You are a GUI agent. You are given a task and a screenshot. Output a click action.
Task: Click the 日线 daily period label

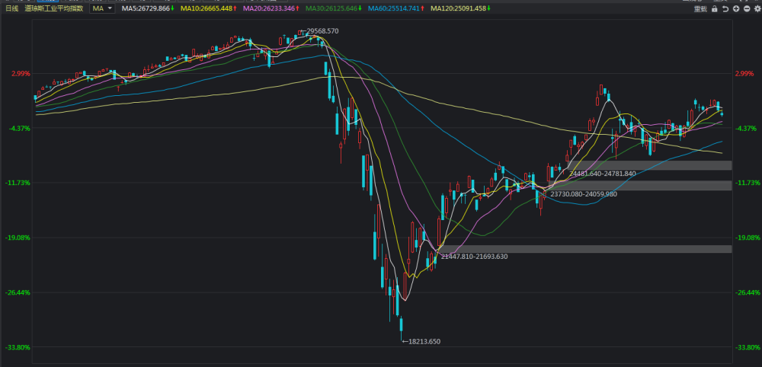(x=11, y=8)
